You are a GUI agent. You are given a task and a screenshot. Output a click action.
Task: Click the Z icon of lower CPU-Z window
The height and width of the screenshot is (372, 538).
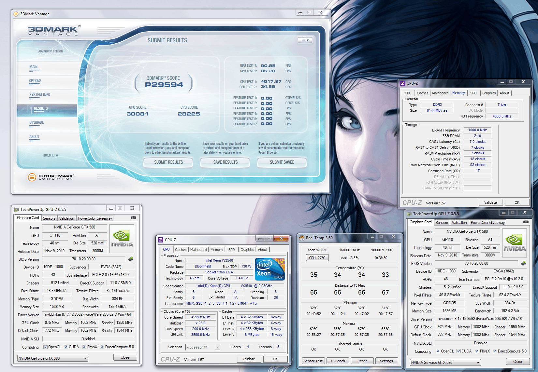(161, 240)
